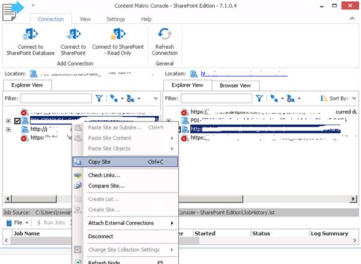Click Status column header
Screen dimensions: 361x264
[261, 233]
